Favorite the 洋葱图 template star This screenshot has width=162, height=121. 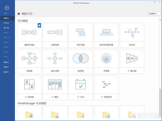tap(116, 51)
